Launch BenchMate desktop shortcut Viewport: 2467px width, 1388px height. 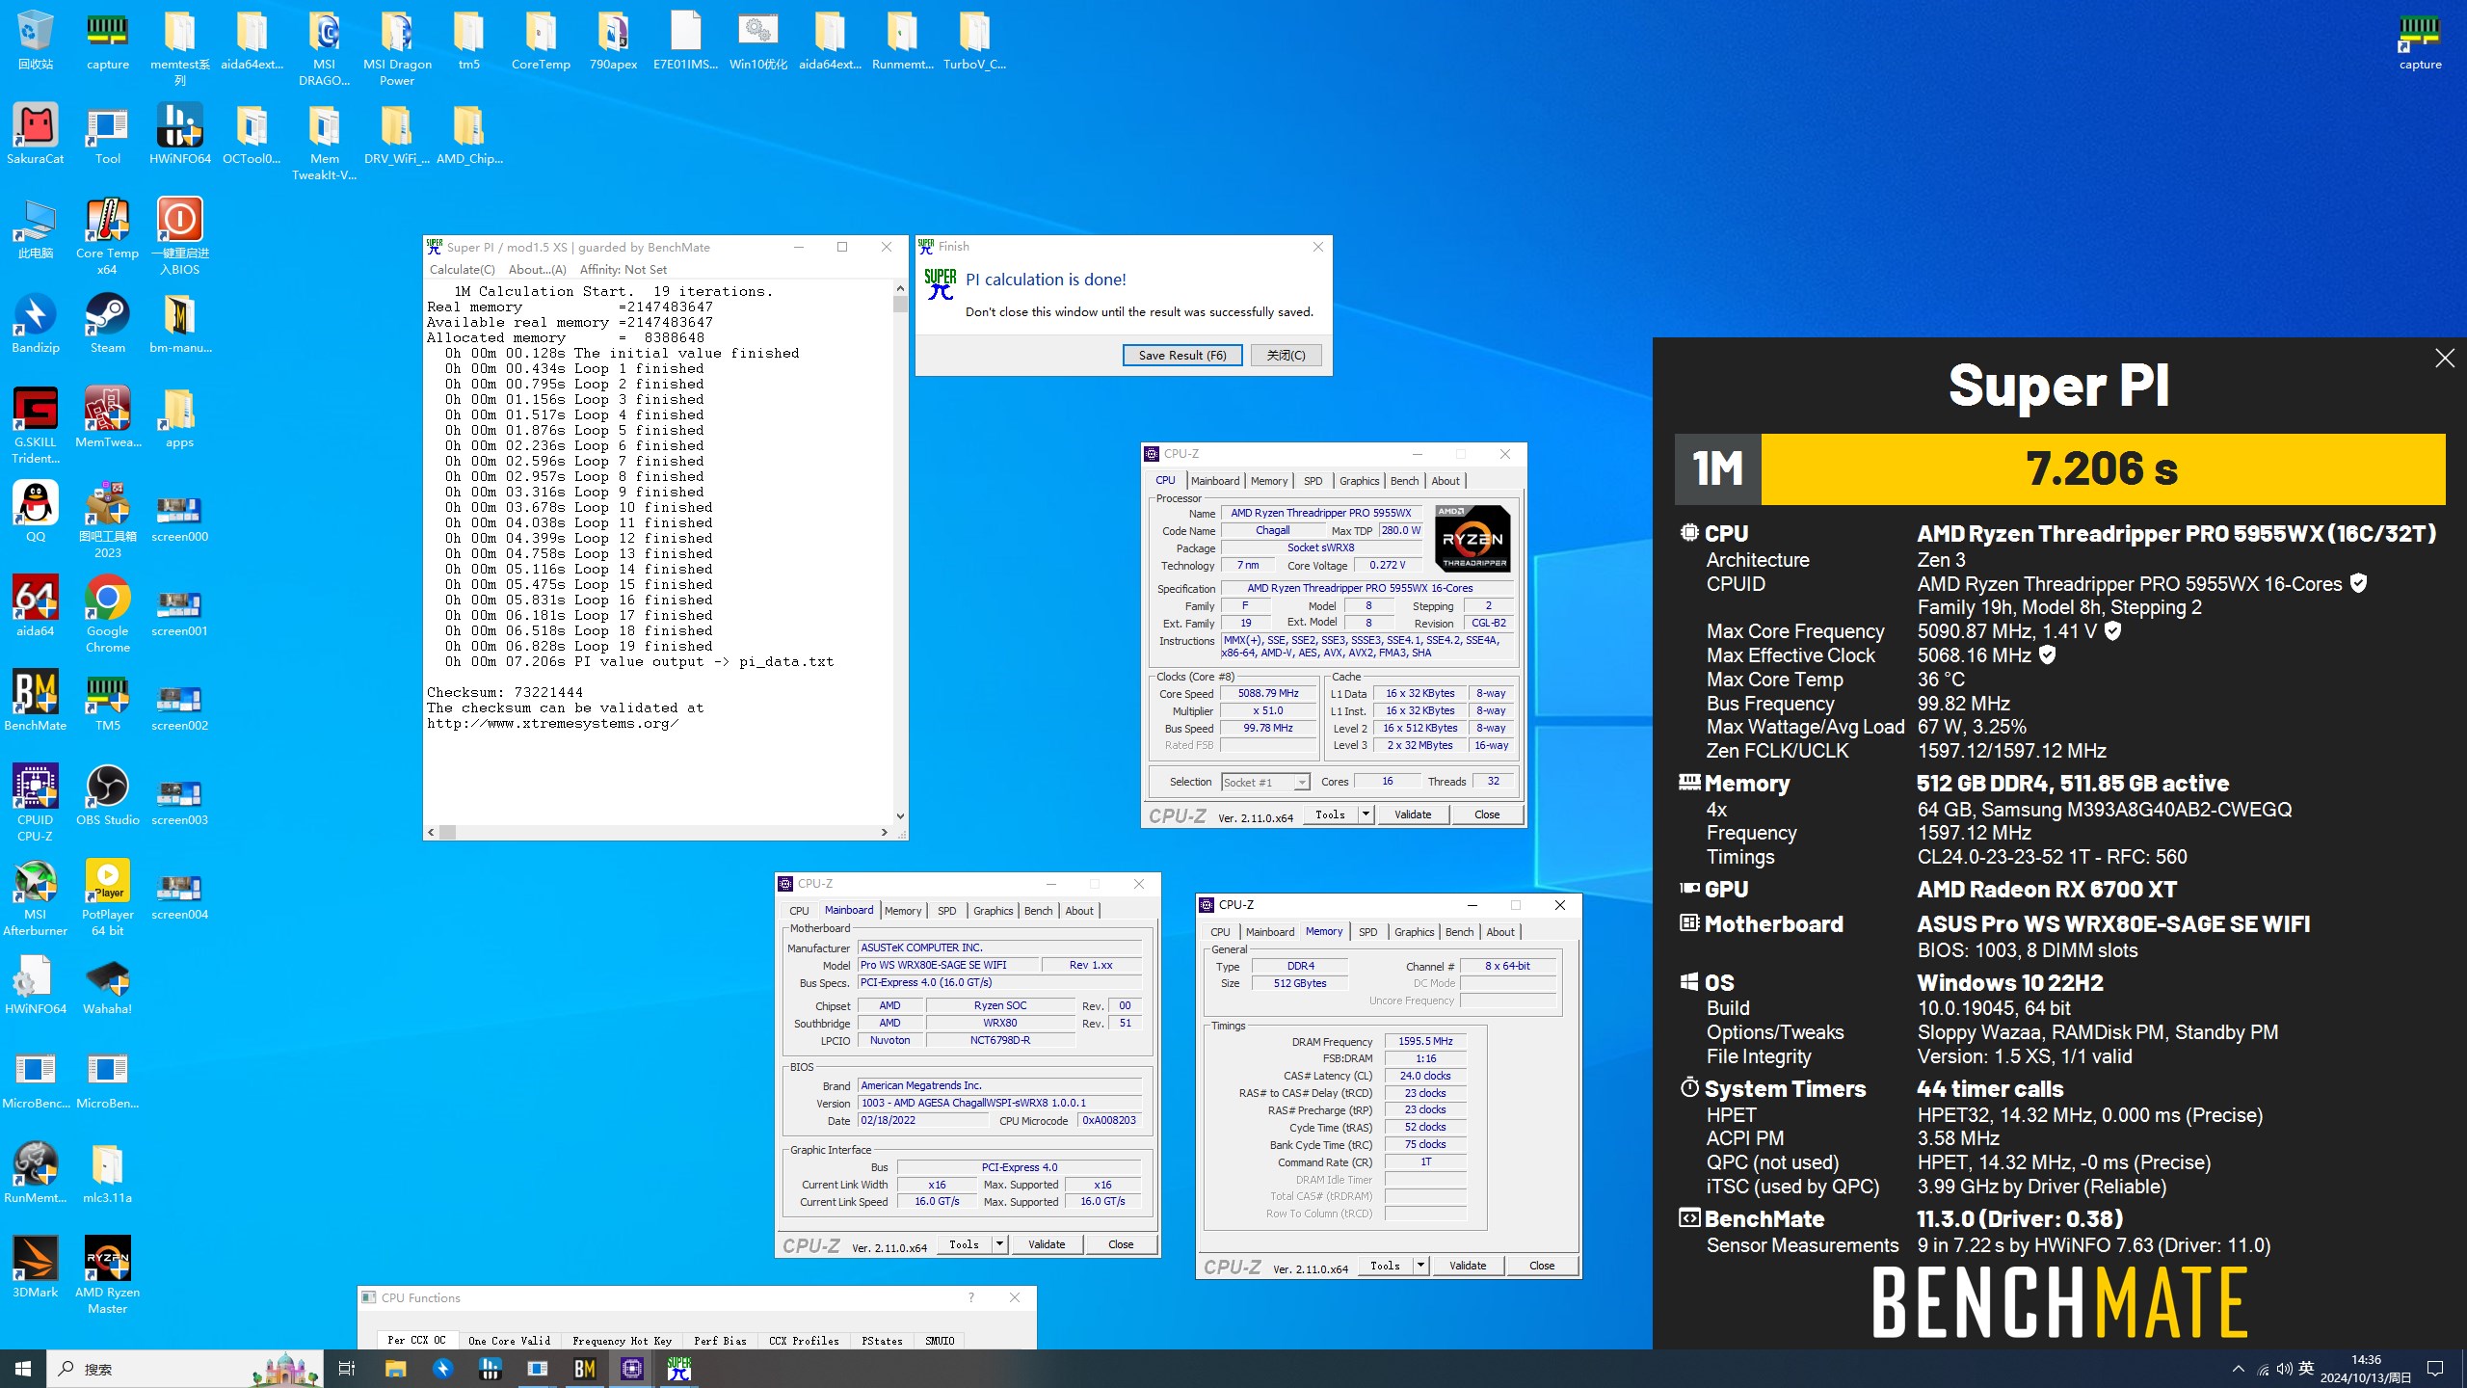click(36, 702)
